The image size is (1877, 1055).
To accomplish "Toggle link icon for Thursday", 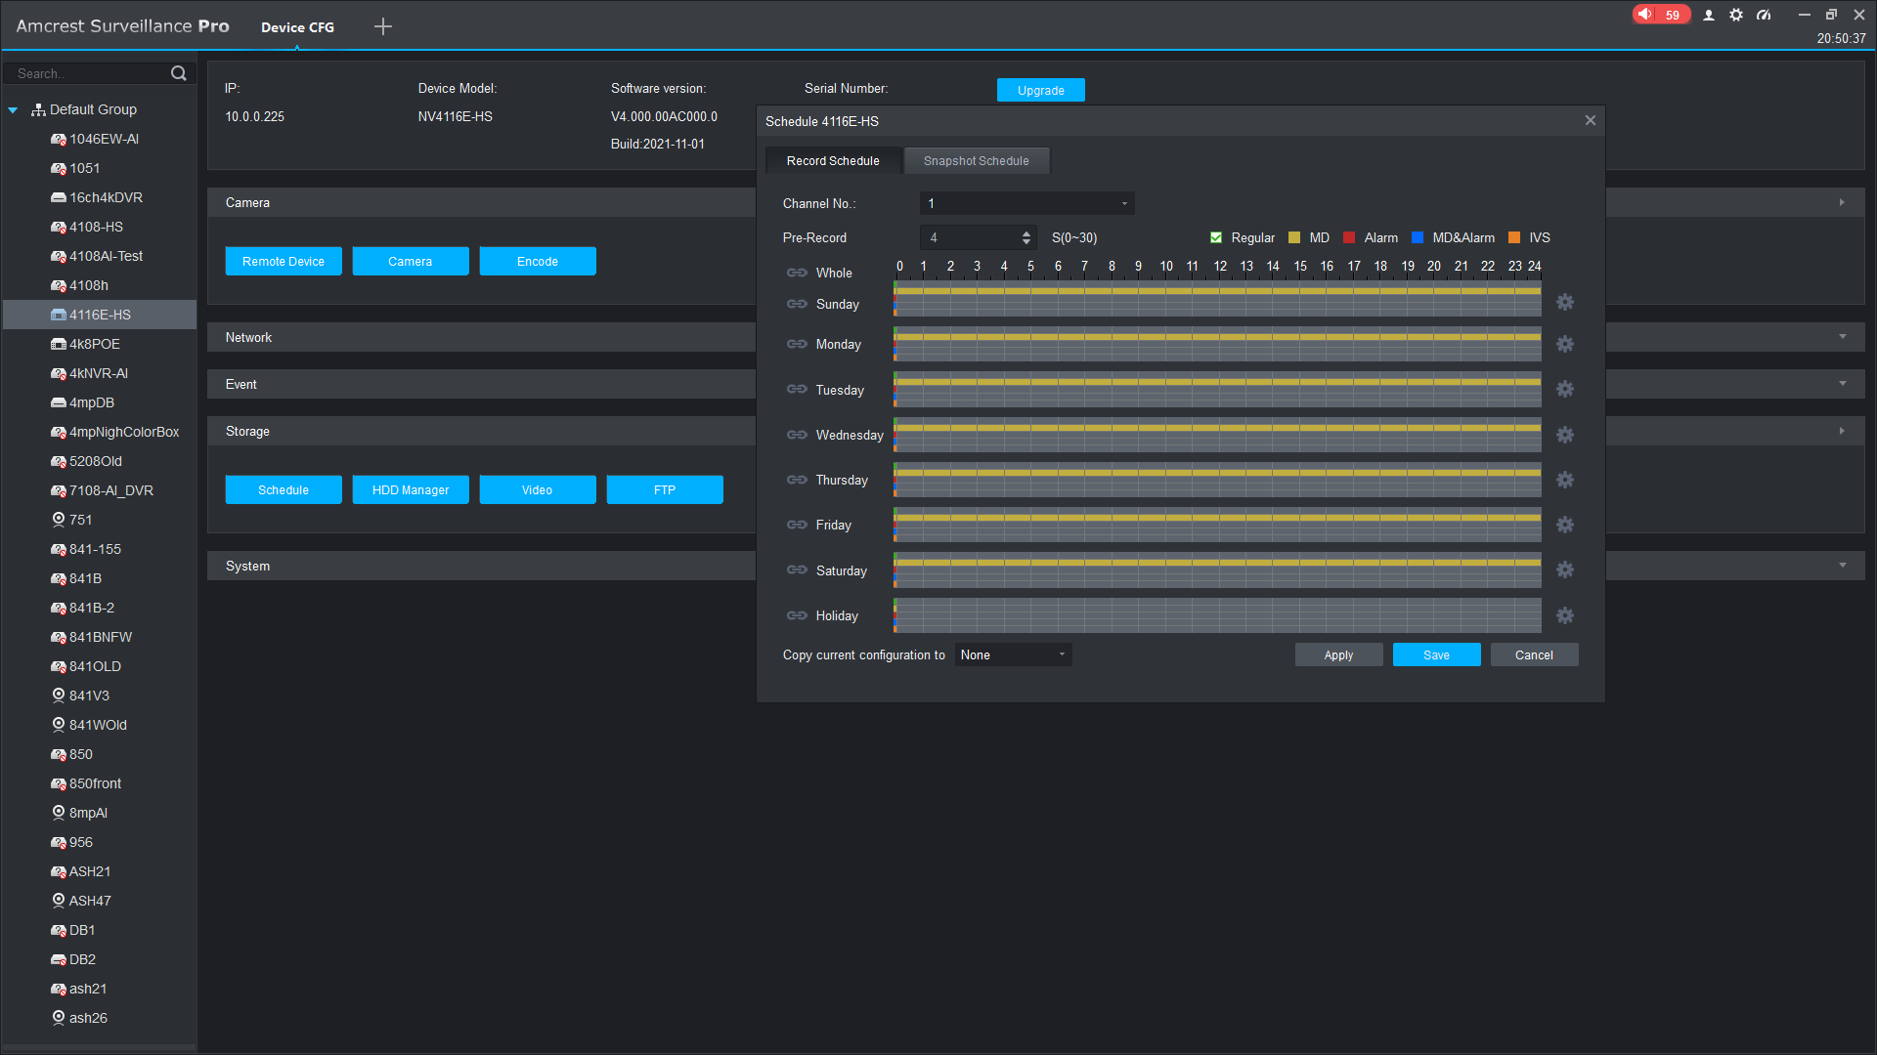I will [x=797, y=480].
